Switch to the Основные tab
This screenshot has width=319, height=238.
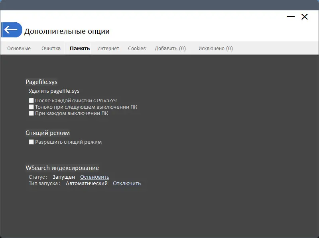click(18, 48)
